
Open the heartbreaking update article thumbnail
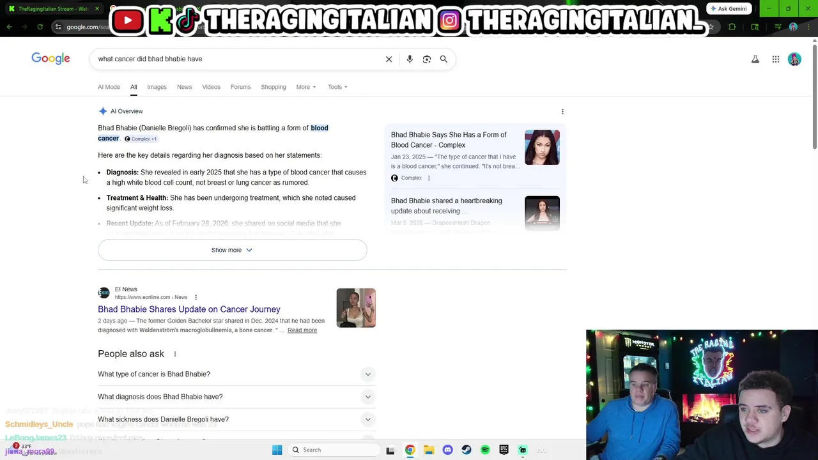[x=542, y=213]
